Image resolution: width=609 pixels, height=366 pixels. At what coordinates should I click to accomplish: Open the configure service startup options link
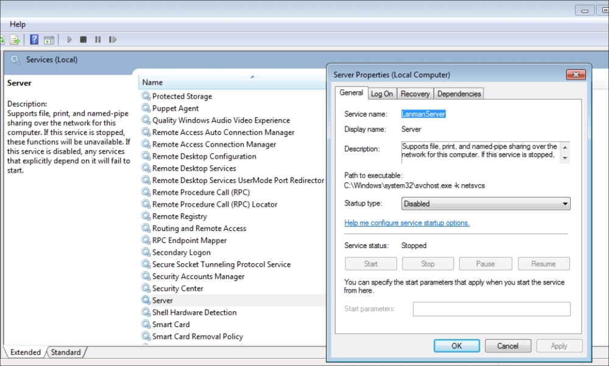click(x=407, y=223)
